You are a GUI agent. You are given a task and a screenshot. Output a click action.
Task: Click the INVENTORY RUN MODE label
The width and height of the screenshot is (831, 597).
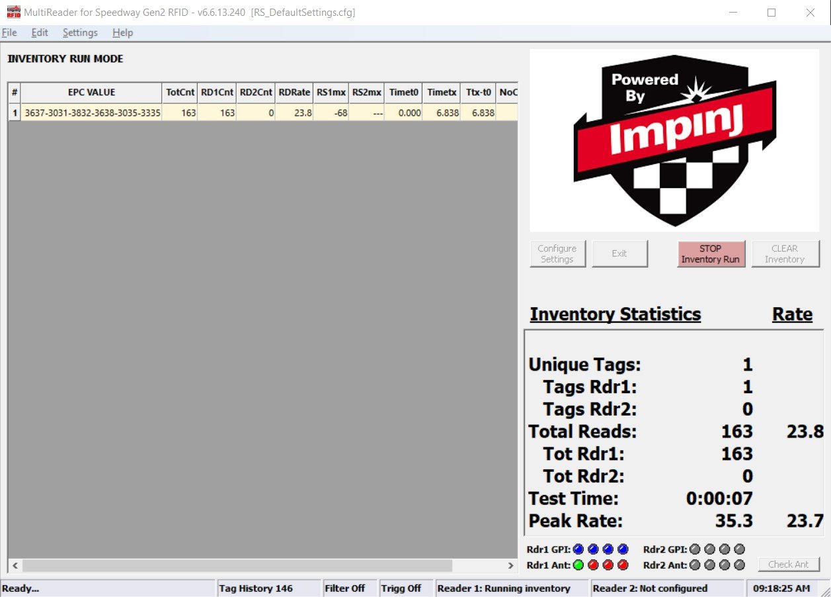(x=65, y=59)
